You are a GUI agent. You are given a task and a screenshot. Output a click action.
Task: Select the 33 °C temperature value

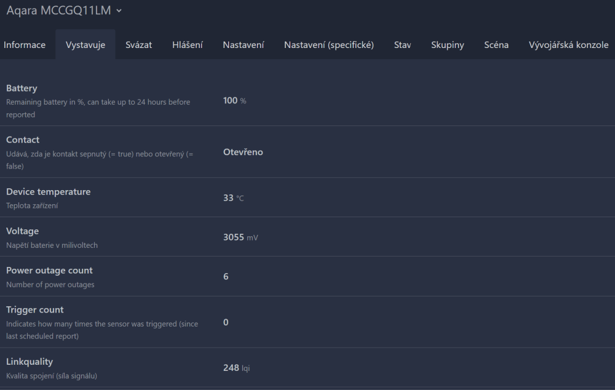tap(233, 198)
